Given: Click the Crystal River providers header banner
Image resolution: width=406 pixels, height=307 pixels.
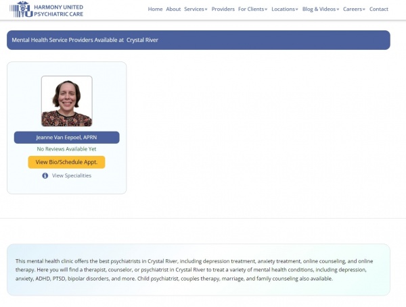Looking at the screenshot, I should pos(198,40).
